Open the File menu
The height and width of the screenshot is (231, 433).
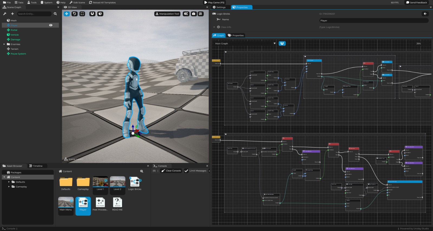7,2
